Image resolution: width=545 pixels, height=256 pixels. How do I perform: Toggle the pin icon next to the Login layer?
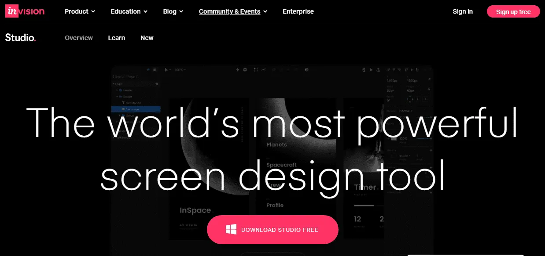157,84
